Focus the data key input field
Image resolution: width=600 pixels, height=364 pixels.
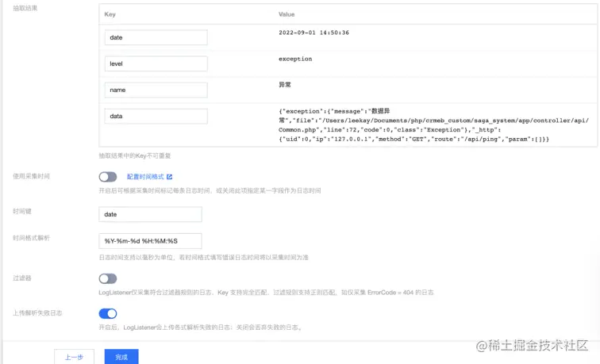pos(156,116)
